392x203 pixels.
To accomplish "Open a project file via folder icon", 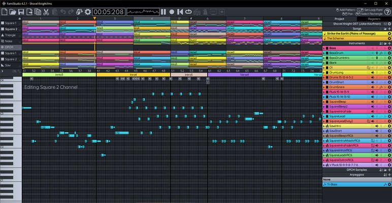I will click(13, 12).
